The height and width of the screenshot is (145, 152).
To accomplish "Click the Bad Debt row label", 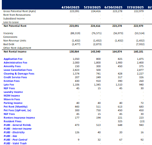I will tap(9, 44).
